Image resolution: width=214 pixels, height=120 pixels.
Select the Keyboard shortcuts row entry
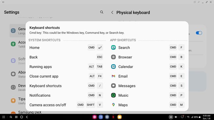[x=66, y=86]
